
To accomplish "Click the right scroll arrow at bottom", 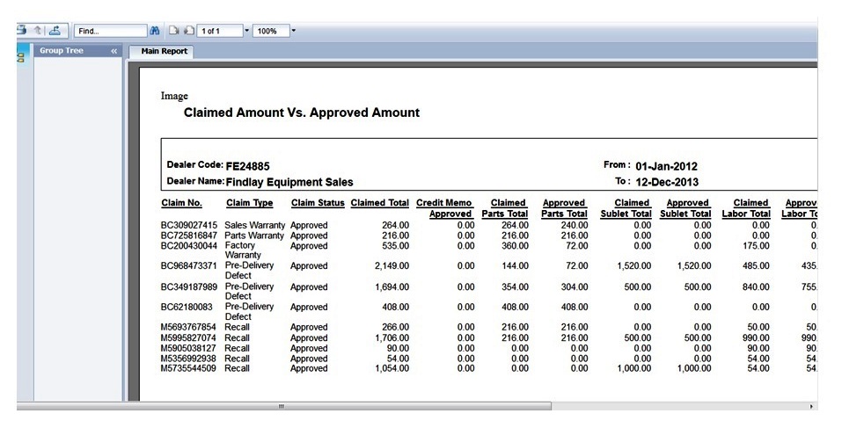I will point(811,406).
